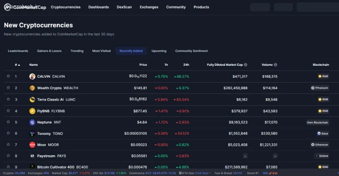Click the Volume column info icon

[x=275, y=65]
